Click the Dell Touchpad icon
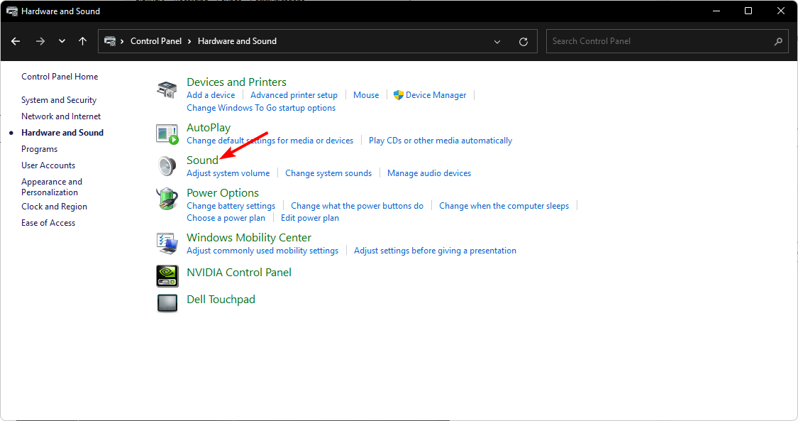Image resolution: width=798 pixels, height=421 pixels. (167, 302)
